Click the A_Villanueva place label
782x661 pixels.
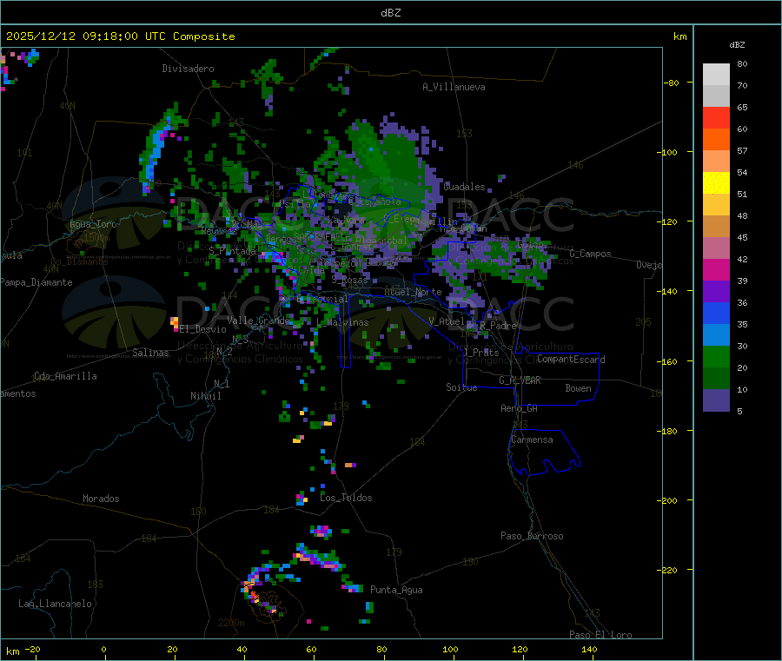[454, 87]
